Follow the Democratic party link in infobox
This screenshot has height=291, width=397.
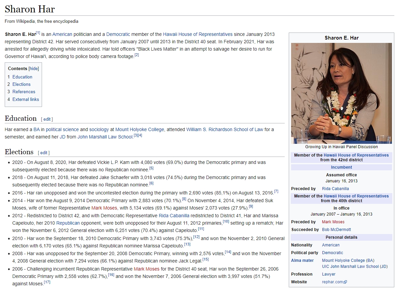pos(332,252)
